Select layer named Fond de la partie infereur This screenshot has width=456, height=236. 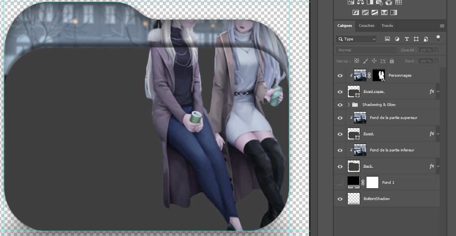392,150
